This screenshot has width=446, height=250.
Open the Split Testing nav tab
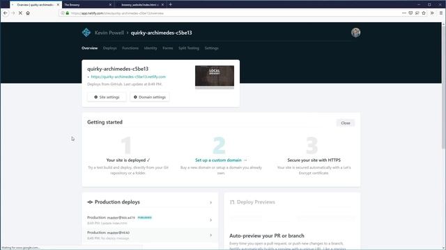(189, 48)
